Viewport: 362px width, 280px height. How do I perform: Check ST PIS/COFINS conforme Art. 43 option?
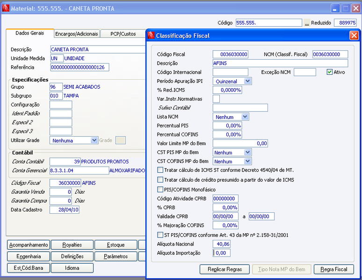(x=160, y=235)
